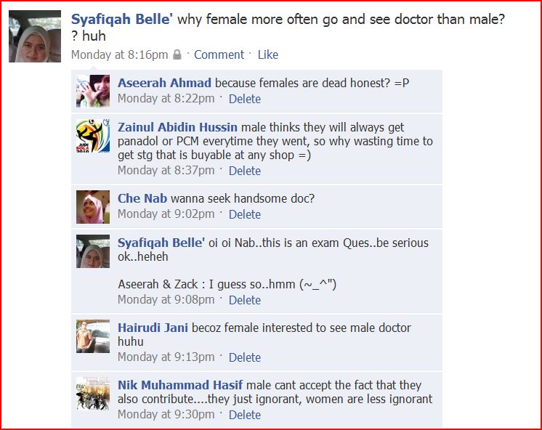The image size is (542, 430).
Task: Open Zainul Abidin Hussin's name link
Action: click(x=177, y=127)
